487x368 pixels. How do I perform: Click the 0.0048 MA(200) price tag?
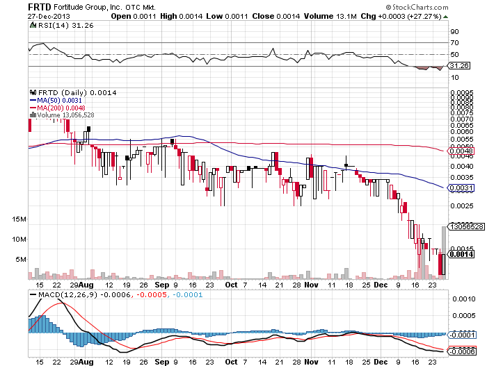pyautogui.click(x=461, y=151)
